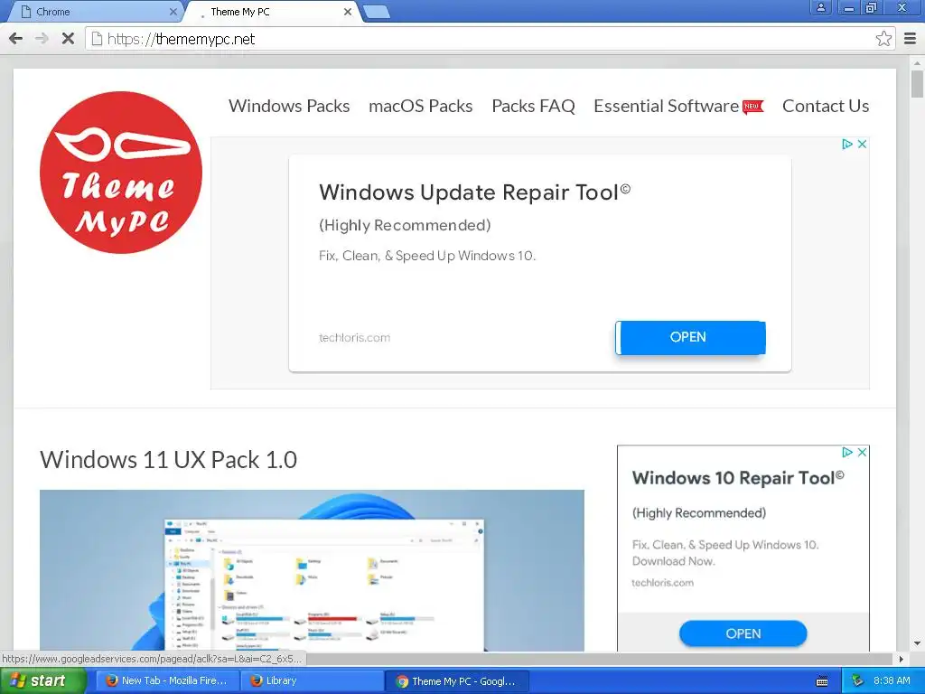Open the Packs FAQ page
The height and width of the screenshot is (694, 925).
(x=533, y=107)
